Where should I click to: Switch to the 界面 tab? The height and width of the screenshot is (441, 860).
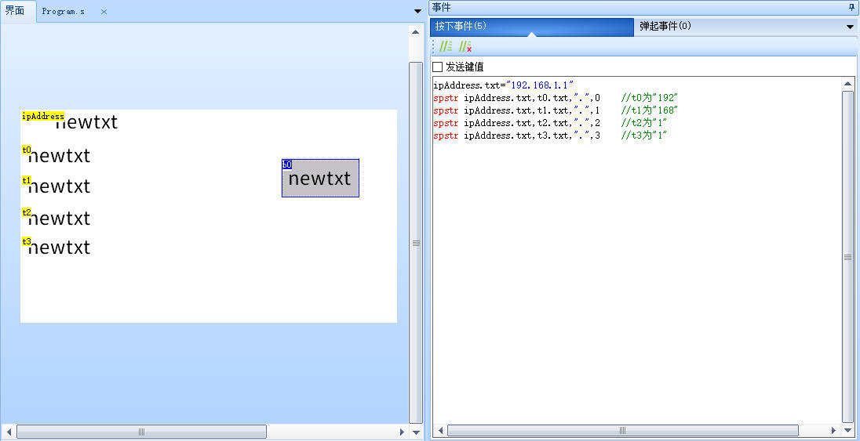[x=16, y=11]
